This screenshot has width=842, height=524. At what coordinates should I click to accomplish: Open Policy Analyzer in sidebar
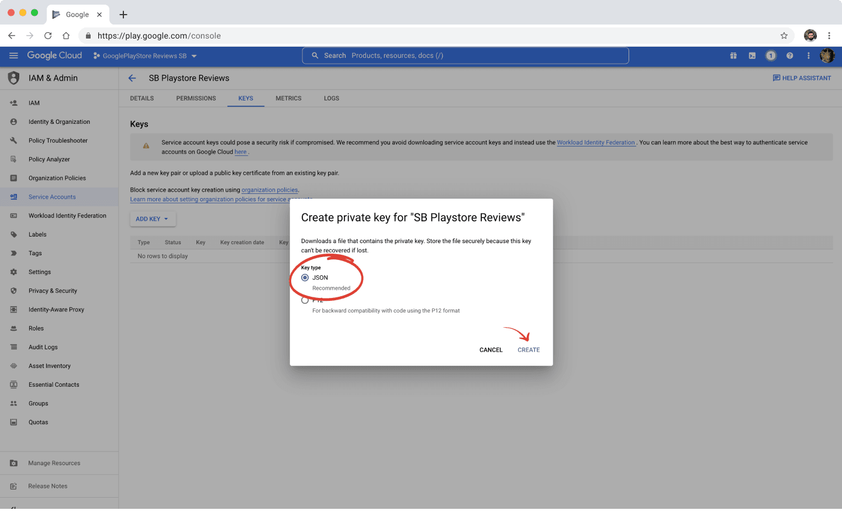click(x=59, y=159)
